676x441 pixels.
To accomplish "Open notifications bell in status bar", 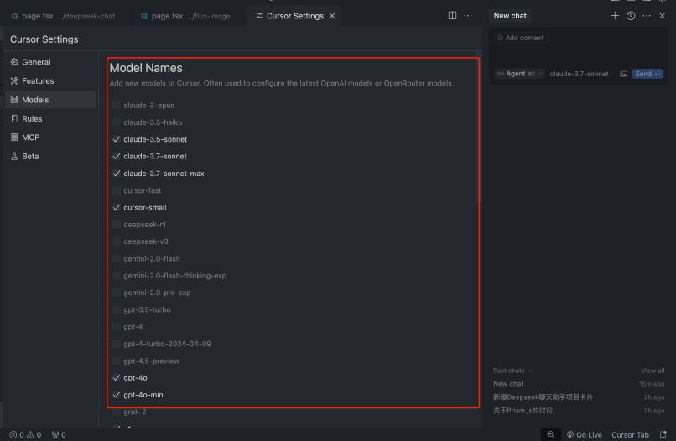I will [x=663, y=434].
